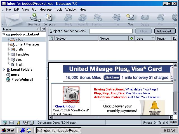Open the View menu
The height and width of the screenshot is (134, 179).
[25, 9]
